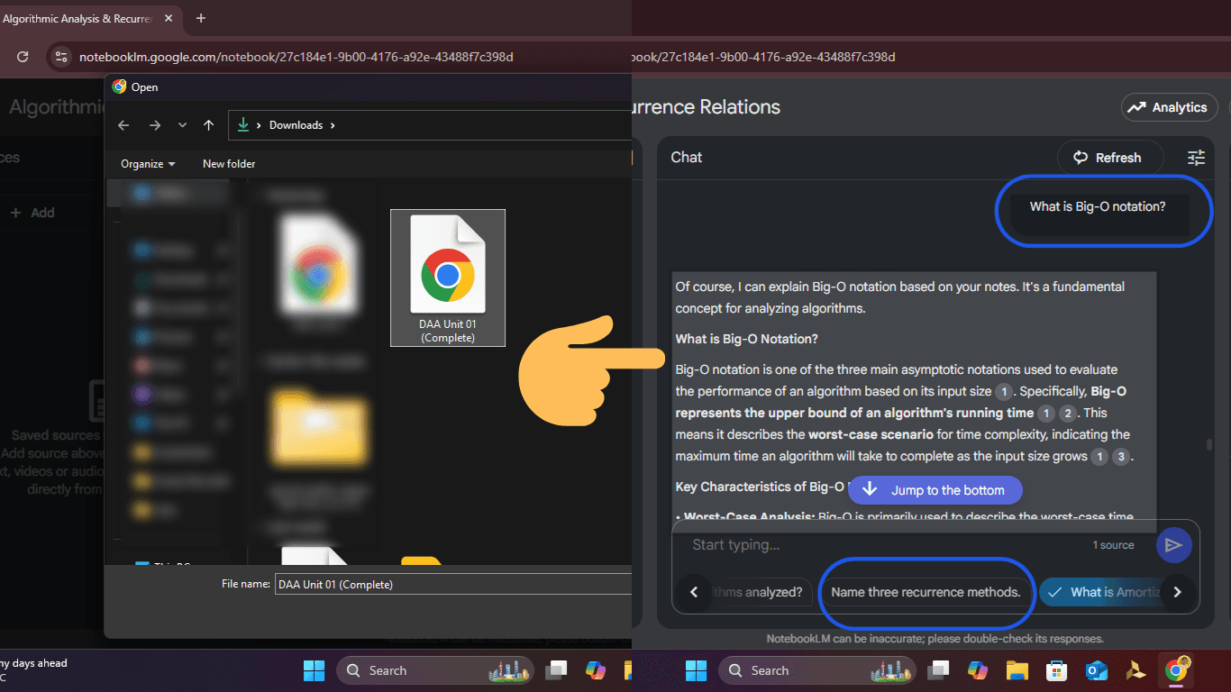Open chat configuration sliders icon
The width and height of the screenshot is (1231, 692).
[1196, 158]
